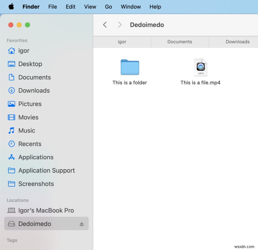
Task: Open the Edit menu
Action: [x=70, y=6]
